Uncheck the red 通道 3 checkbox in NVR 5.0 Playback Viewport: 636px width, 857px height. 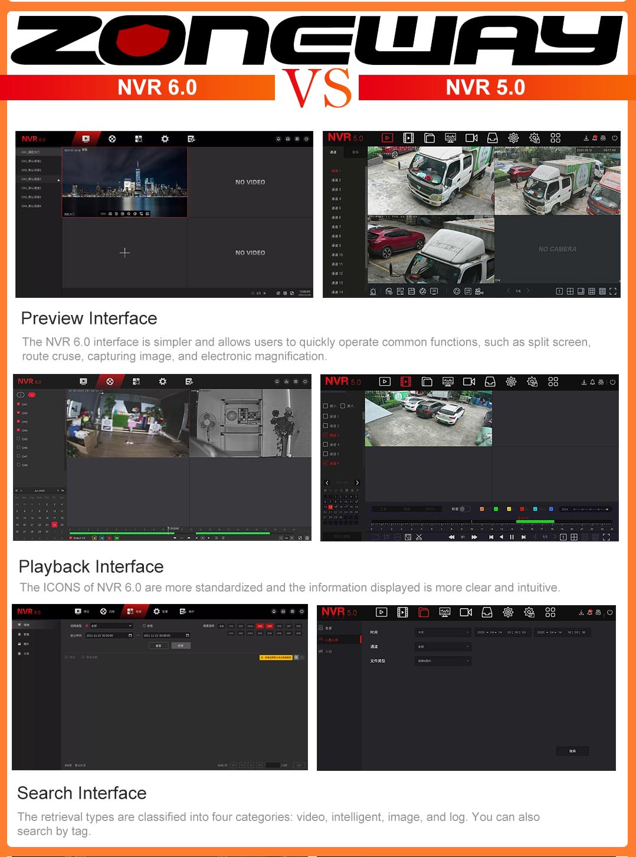click(325, 435)
